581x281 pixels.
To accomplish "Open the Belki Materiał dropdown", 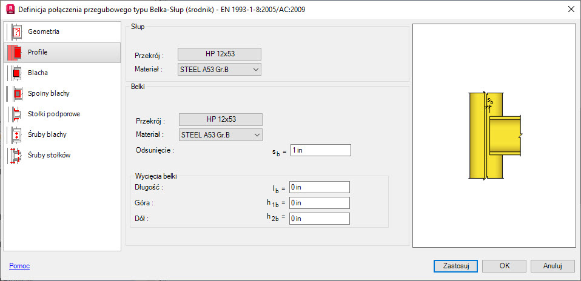I will click(221, 135).
